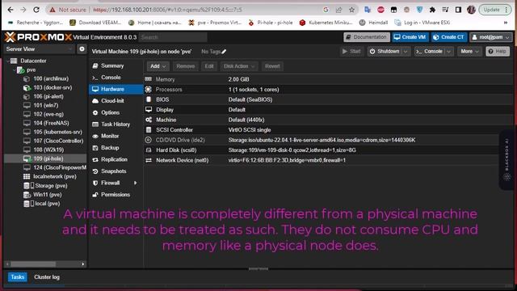Expand the Shutdown options arrow
517x291 pixels.
406,52
